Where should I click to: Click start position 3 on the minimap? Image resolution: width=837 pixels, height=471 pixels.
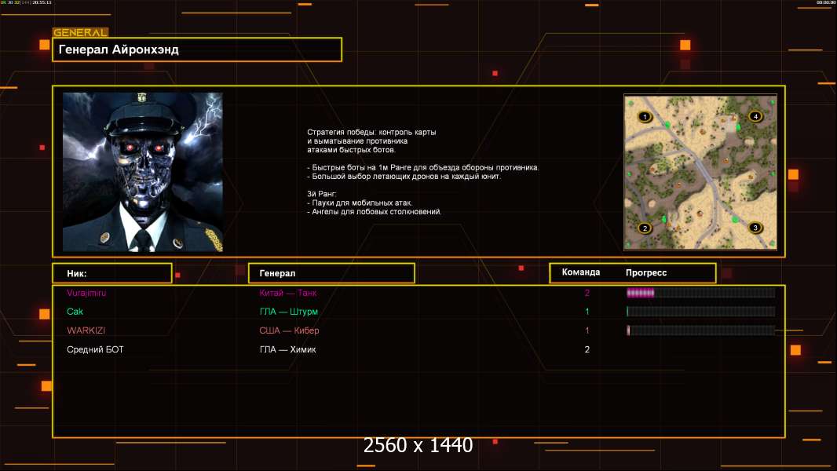pos(755,228)
